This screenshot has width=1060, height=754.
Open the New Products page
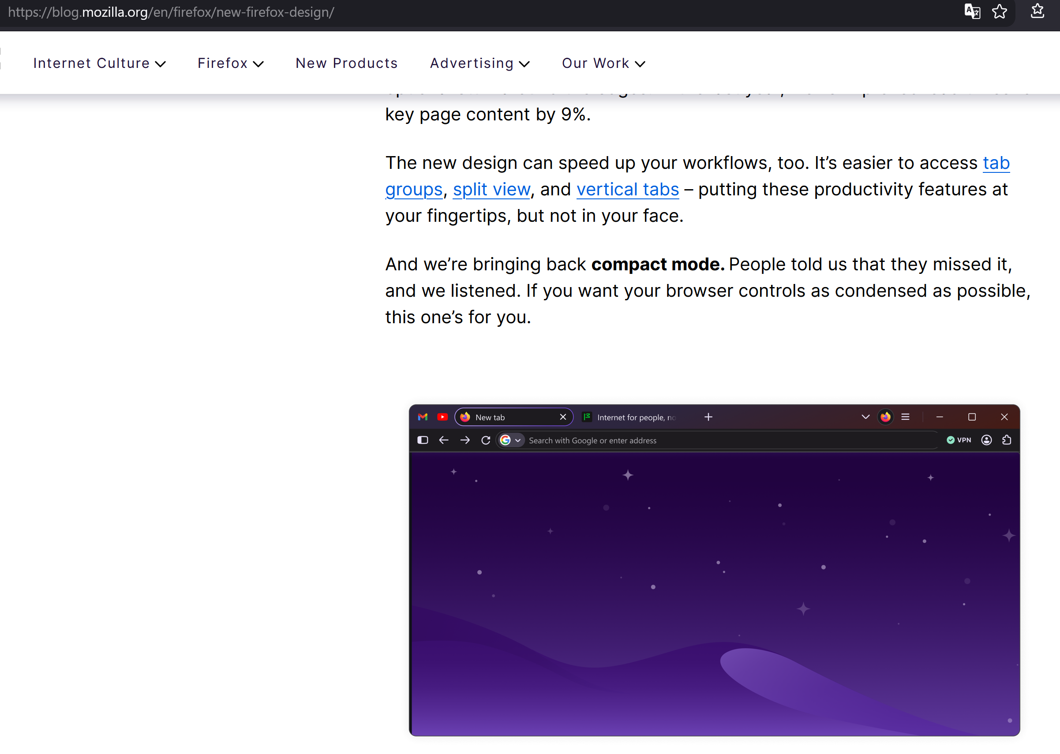[x=347, y=63]
